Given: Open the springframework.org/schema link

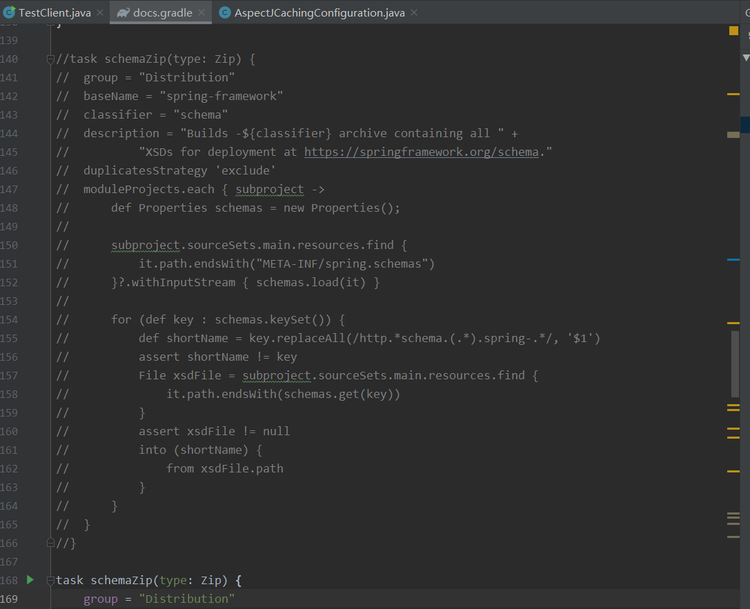Looking at the screenshot, I should click(422, 152).
